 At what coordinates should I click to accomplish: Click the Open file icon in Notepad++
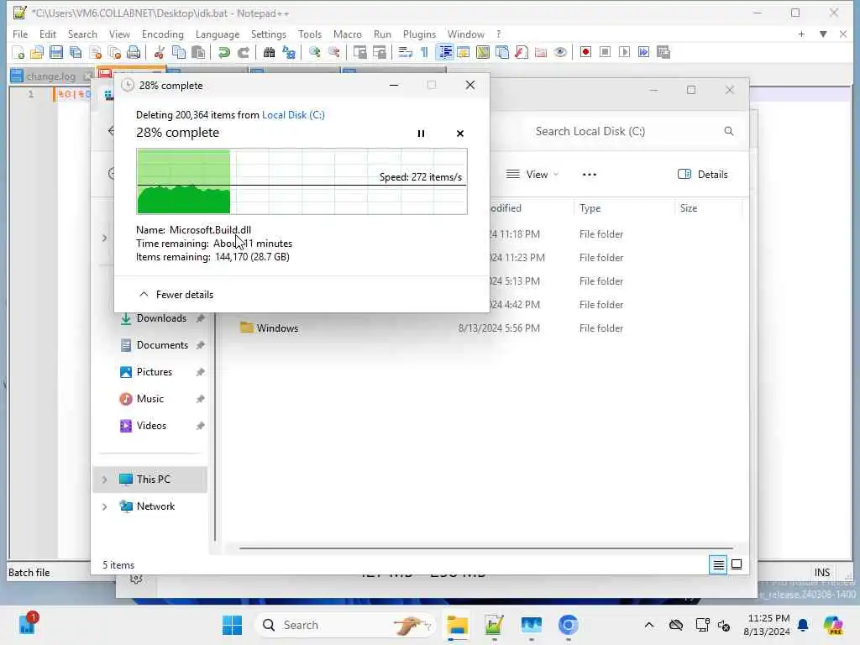pyautogui.click(x=37, y=52)
